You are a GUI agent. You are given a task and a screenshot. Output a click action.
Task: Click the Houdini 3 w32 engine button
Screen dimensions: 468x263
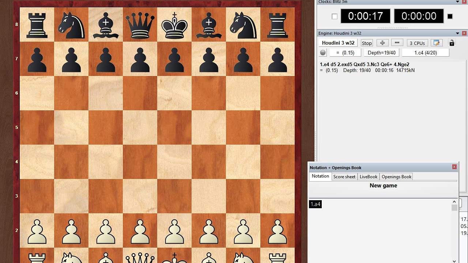point(338,43)
